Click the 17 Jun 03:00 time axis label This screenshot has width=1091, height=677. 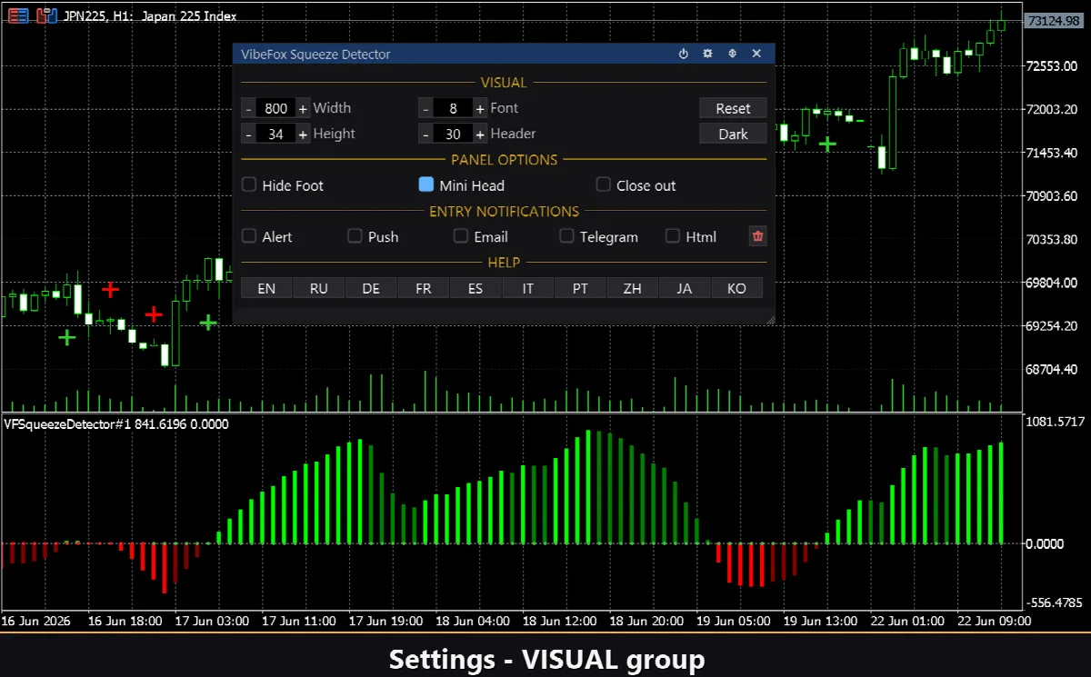pos(212,622)
